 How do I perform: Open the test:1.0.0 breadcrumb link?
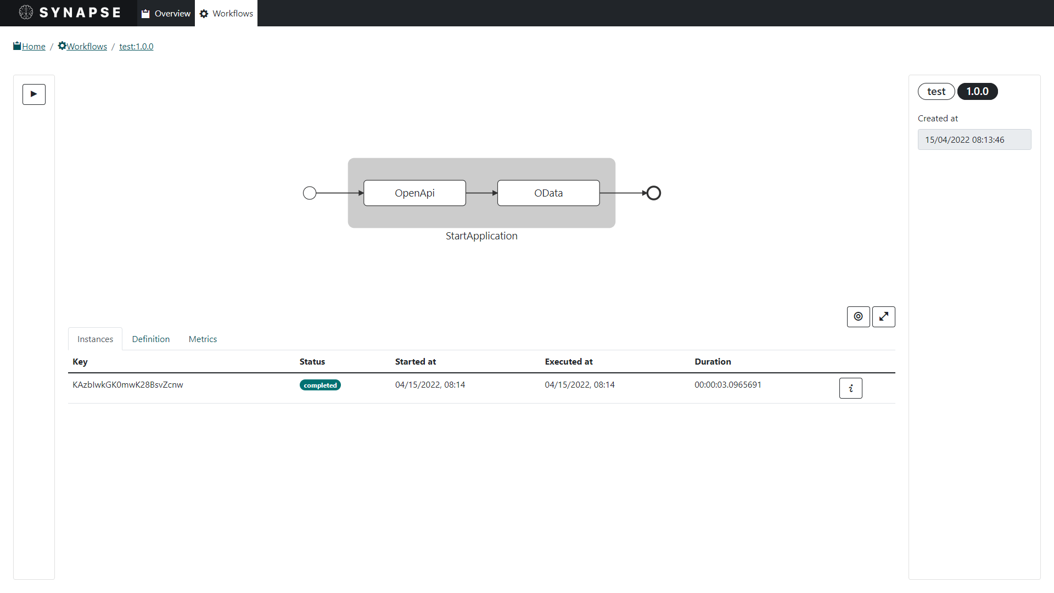pos(136,47)
